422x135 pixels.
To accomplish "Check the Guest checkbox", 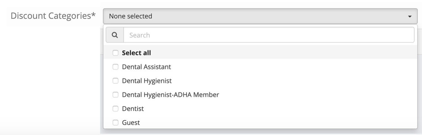I will [116, 123].
